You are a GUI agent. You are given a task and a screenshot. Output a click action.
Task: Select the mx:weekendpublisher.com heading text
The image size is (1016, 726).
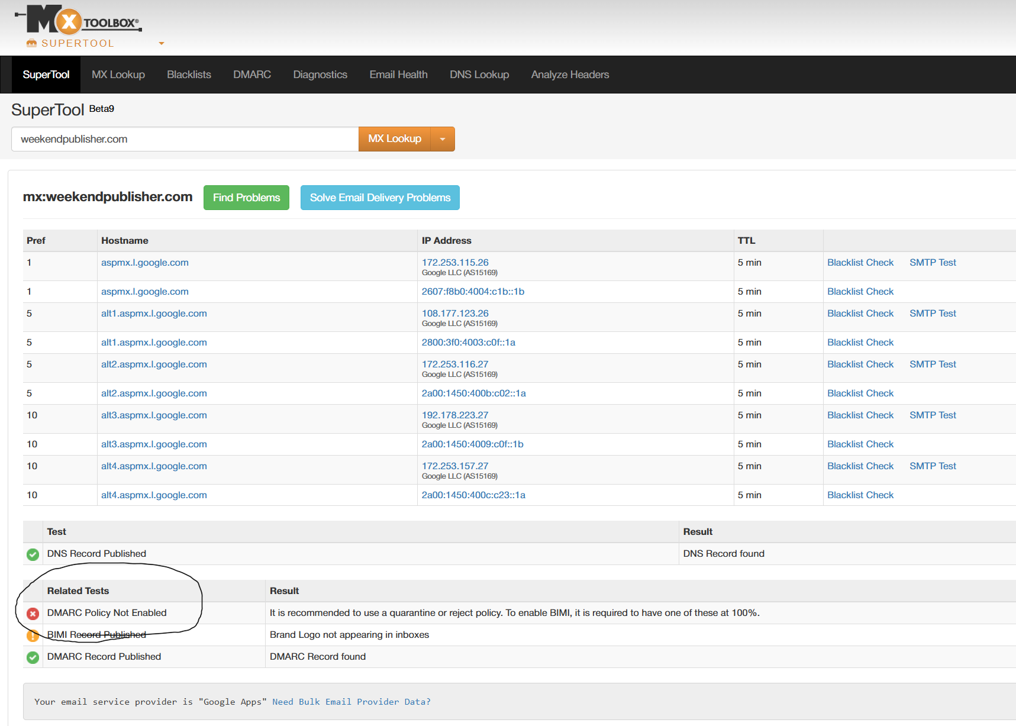point(108,197)
